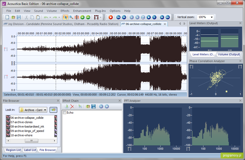The width and height of the screenshot is (245, 160).
Task: Add effect icon in Effect Chain toolbar
Action: click(x=67, y=107)
